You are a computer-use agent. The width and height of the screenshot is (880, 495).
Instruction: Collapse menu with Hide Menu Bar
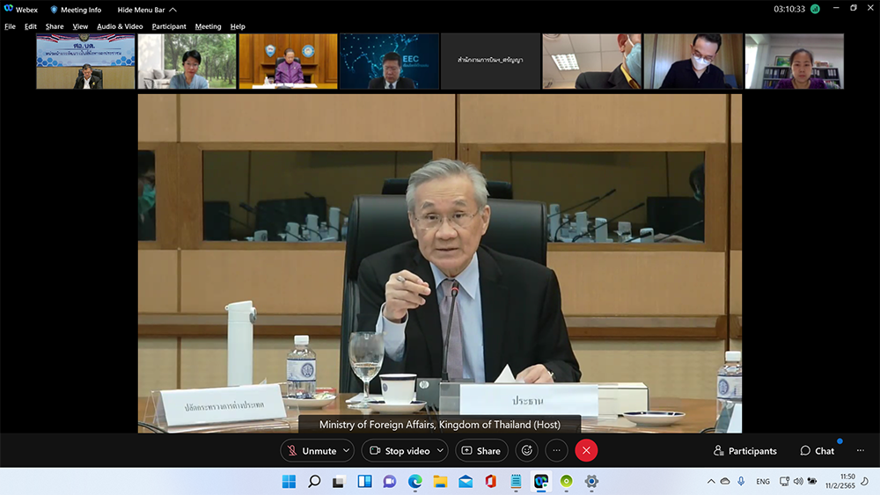coord(147,10)
